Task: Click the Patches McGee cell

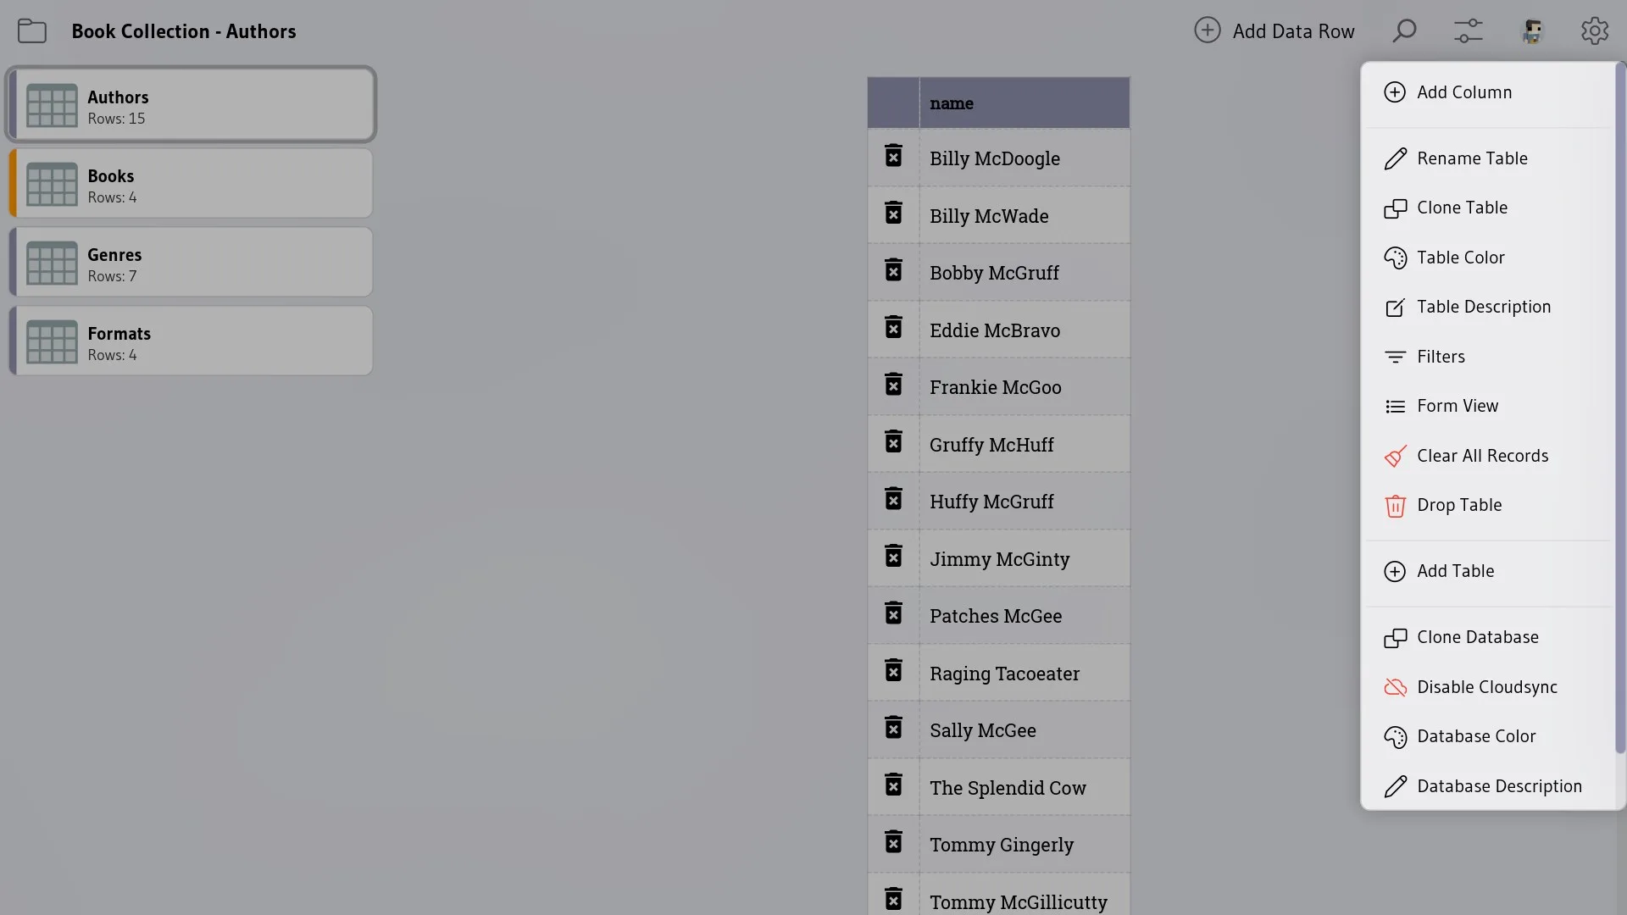Action: [1025, 616]
